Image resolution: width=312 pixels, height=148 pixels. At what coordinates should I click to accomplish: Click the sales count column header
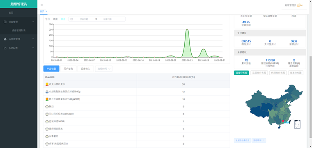coord(183,77)
